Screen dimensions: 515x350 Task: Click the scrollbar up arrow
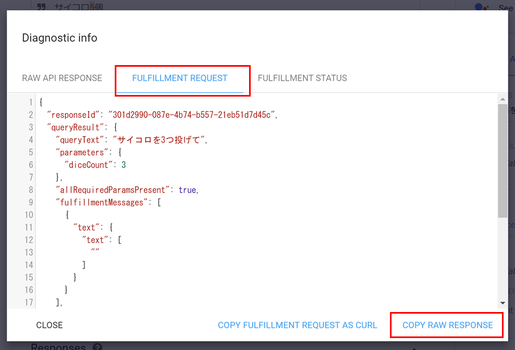(x=502, y=99)
